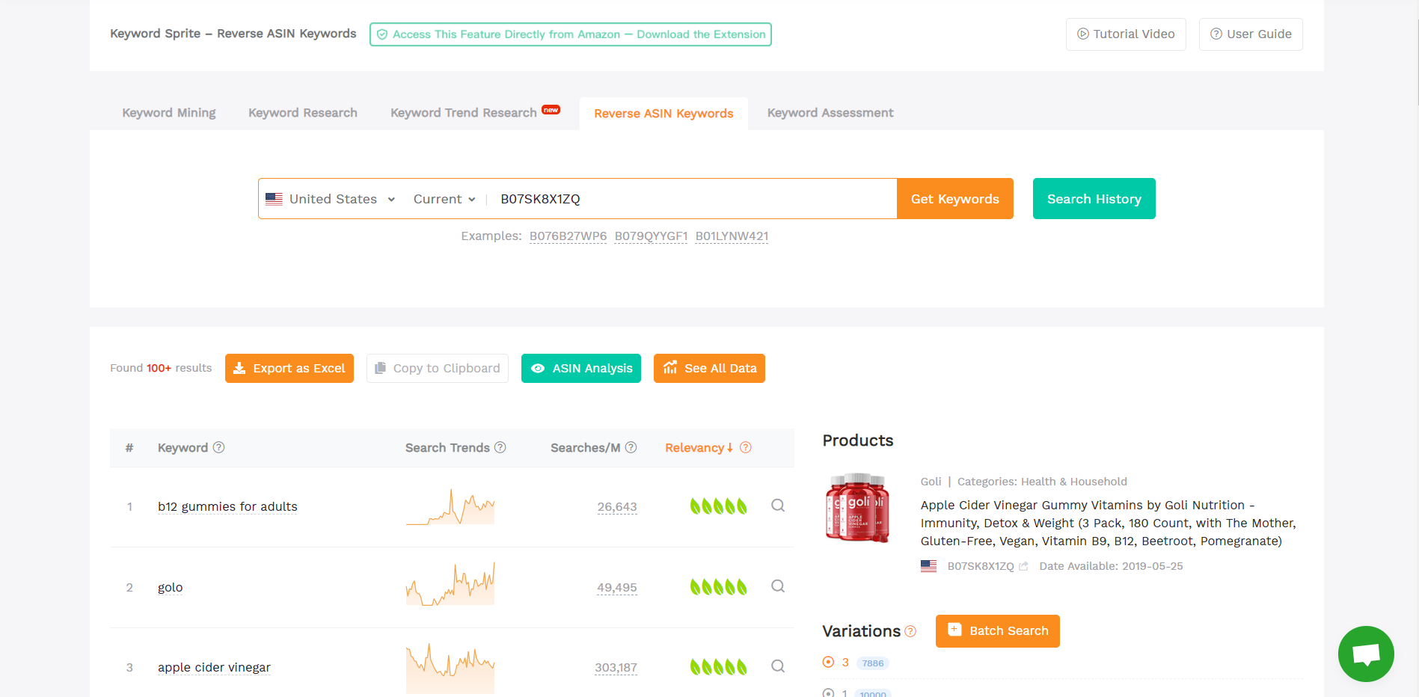
Task: Copy keywords to Clipboard
Action: click(438, 369)
